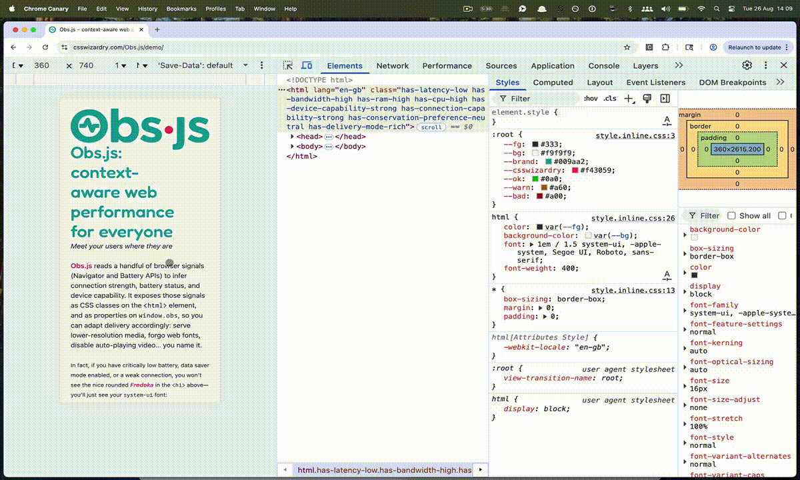Go back in browser history
Screen dimensions: 800x480
(x=13, y=47)
